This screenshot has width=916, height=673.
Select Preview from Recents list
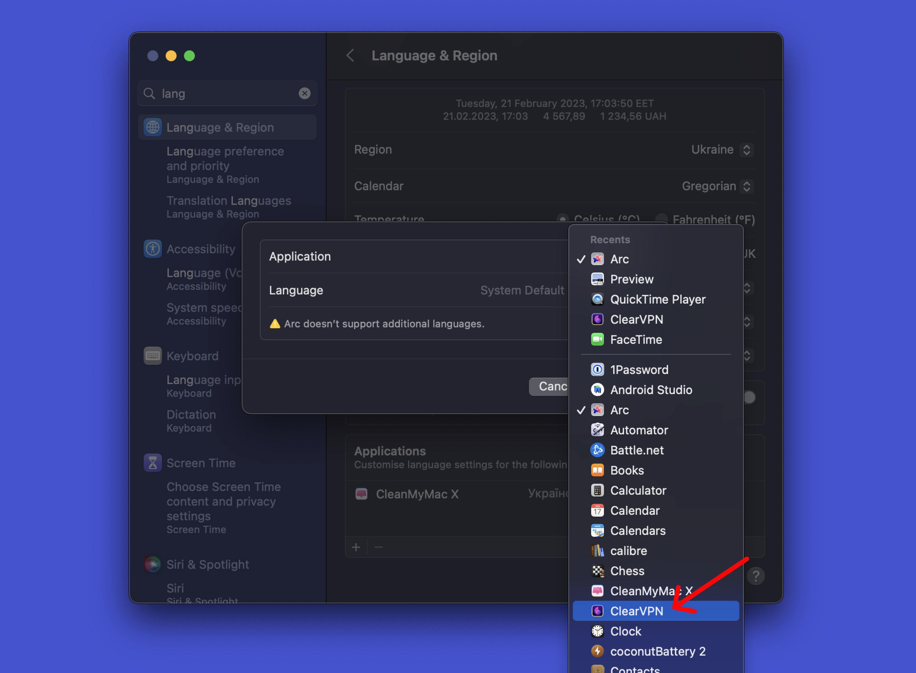tap(656, 279)
